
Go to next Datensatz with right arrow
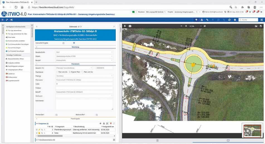coord(114,27)
